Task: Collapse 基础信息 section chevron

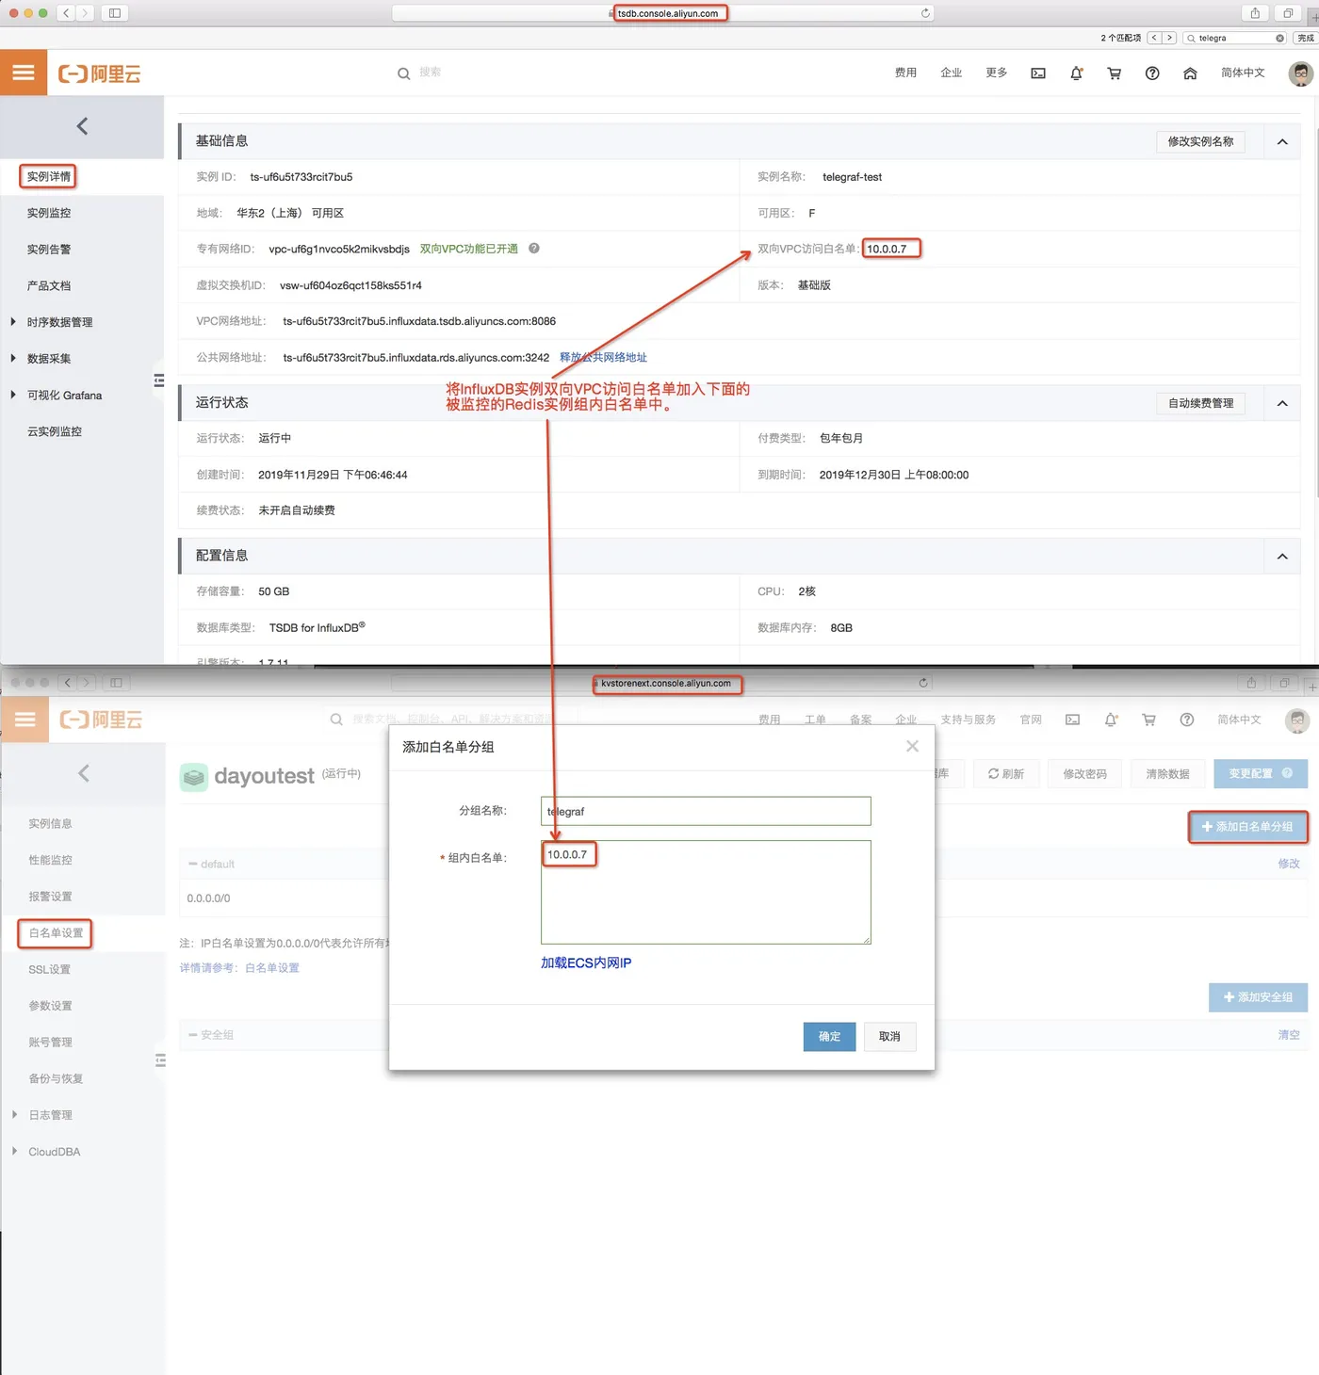Action: coord(1282,142)
